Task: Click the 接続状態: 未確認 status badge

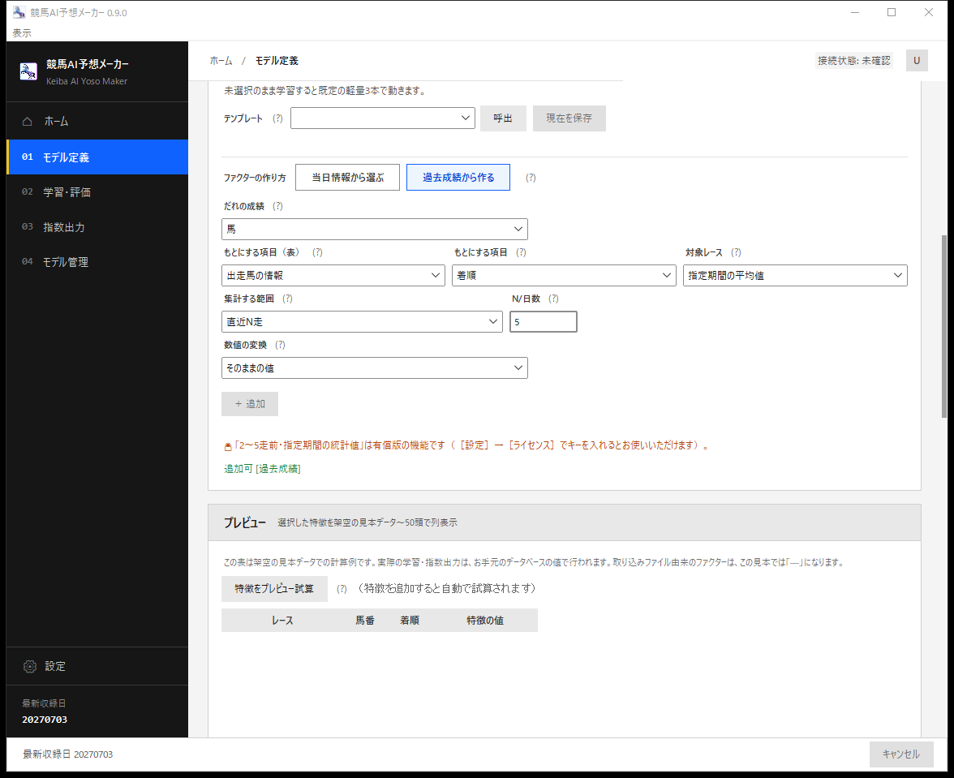Action: coord(853,61)
